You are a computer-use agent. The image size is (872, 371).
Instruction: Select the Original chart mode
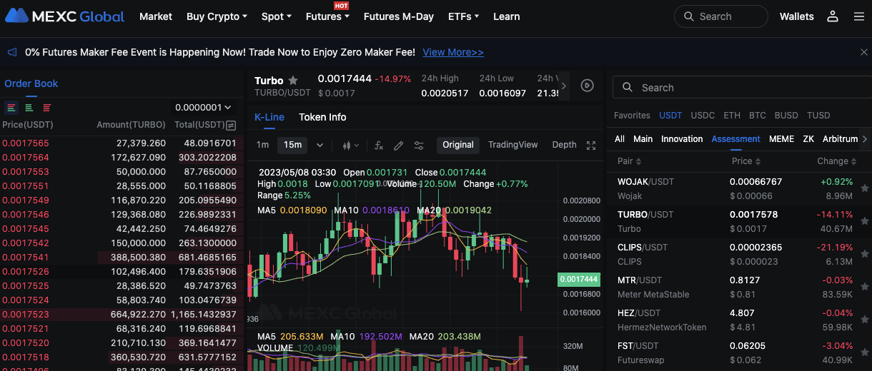458,145
